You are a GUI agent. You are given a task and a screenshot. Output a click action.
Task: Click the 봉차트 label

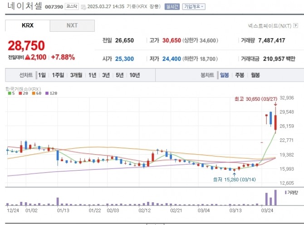tap(207, 75)
